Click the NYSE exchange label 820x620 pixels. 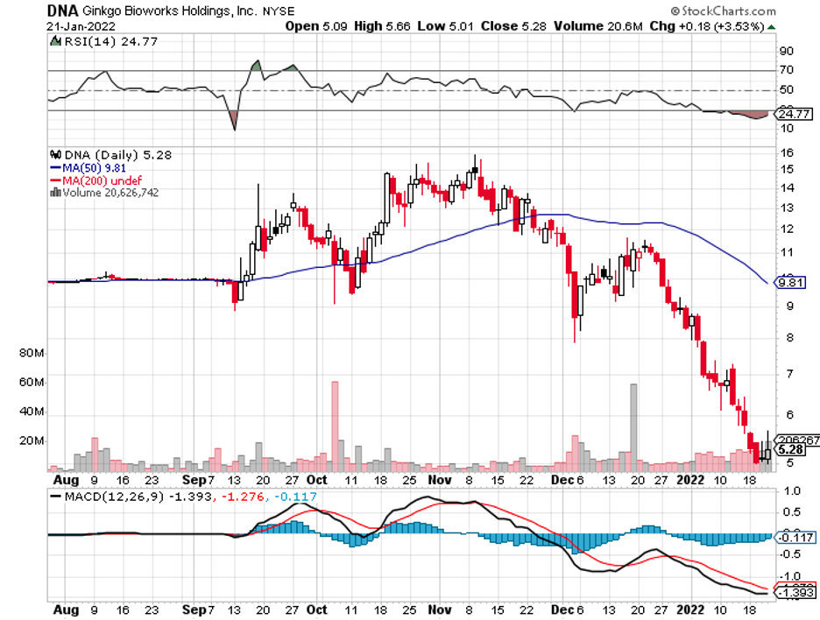[279, 11]
